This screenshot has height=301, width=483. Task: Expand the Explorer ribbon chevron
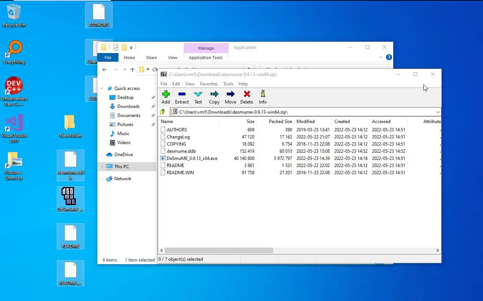pyautogui.click(x=381, y=58)
